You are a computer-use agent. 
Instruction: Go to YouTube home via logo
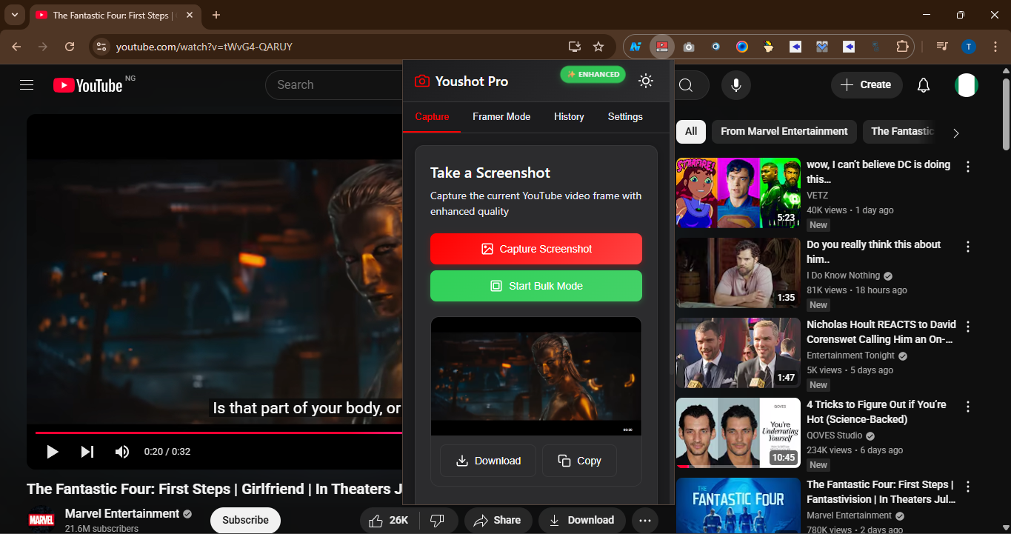(87, 85)
